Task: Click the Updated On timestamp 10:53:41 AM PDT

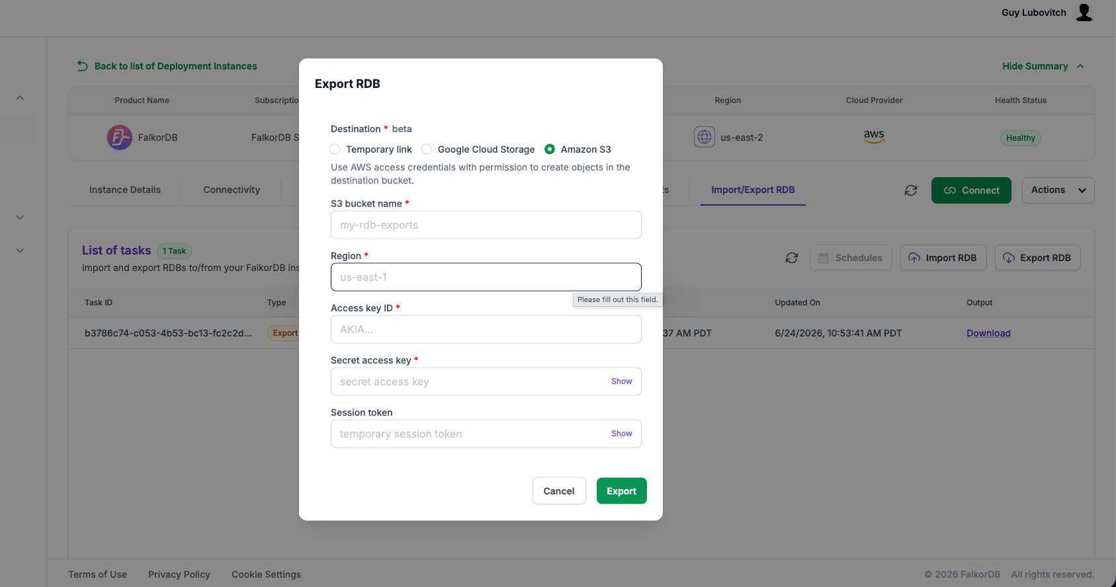Action: [x=838, y=333]
